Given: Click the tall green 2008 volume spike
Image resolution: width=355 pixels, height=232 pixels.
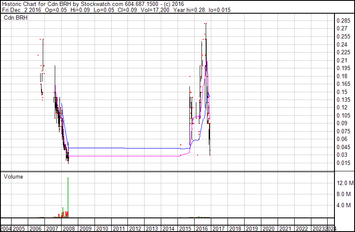Looking at the screenshot, I should (x=68, y=197).
